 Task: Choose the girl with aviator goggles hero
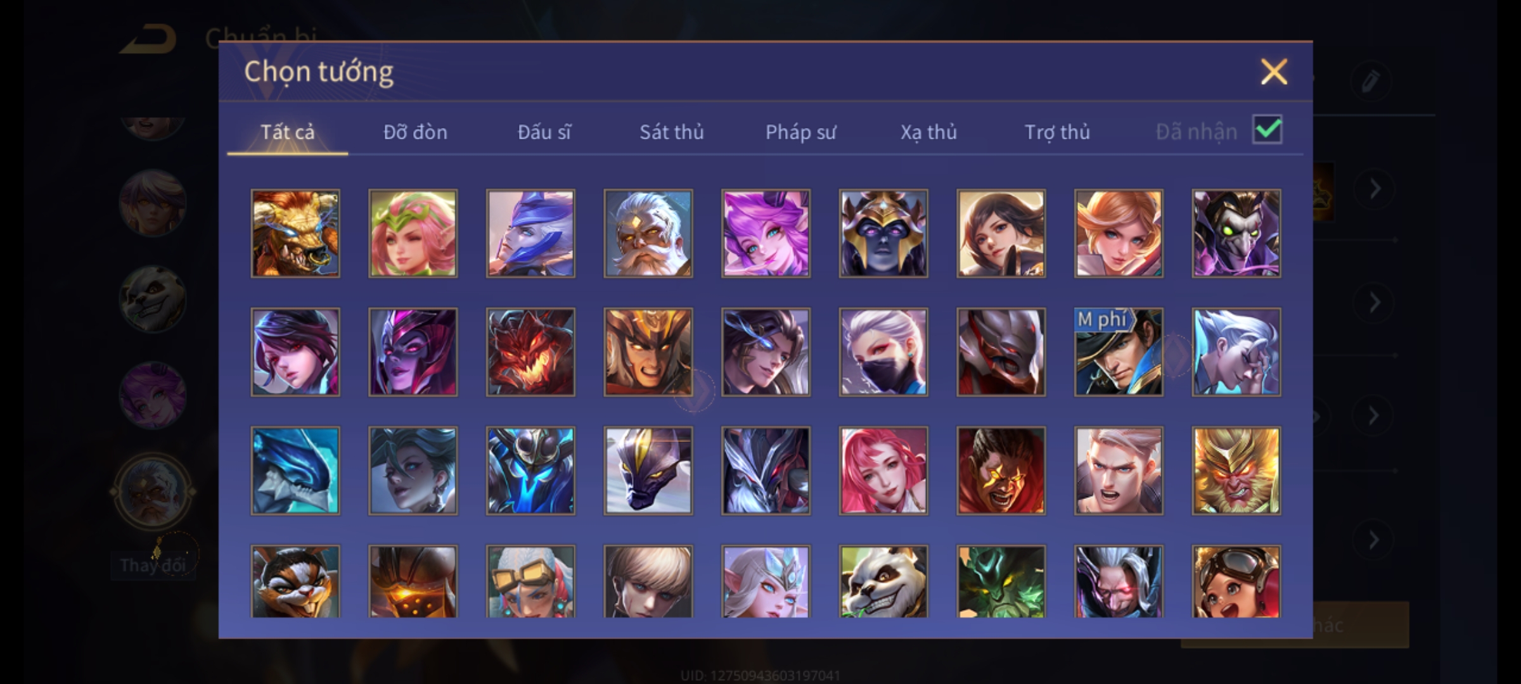[1236, 581]
